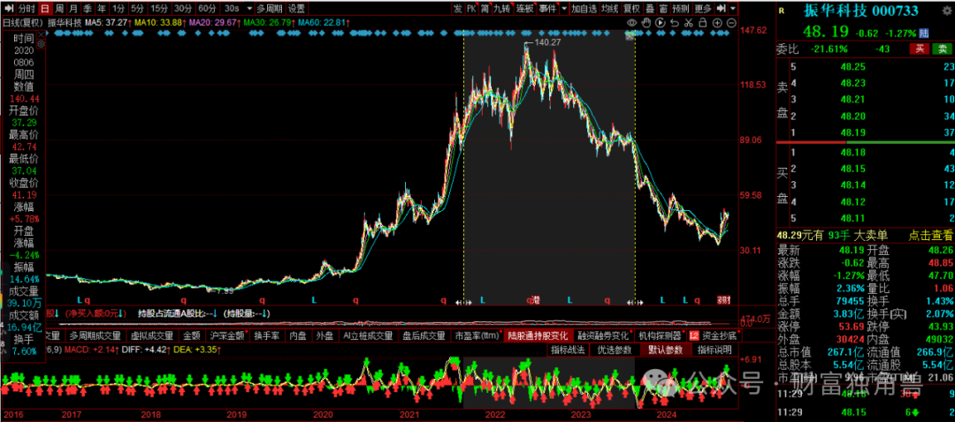Viewport: 955px width, 422px height.
Task: Select the 沪深金额 indicator tab
Action: tap(227, 335)
